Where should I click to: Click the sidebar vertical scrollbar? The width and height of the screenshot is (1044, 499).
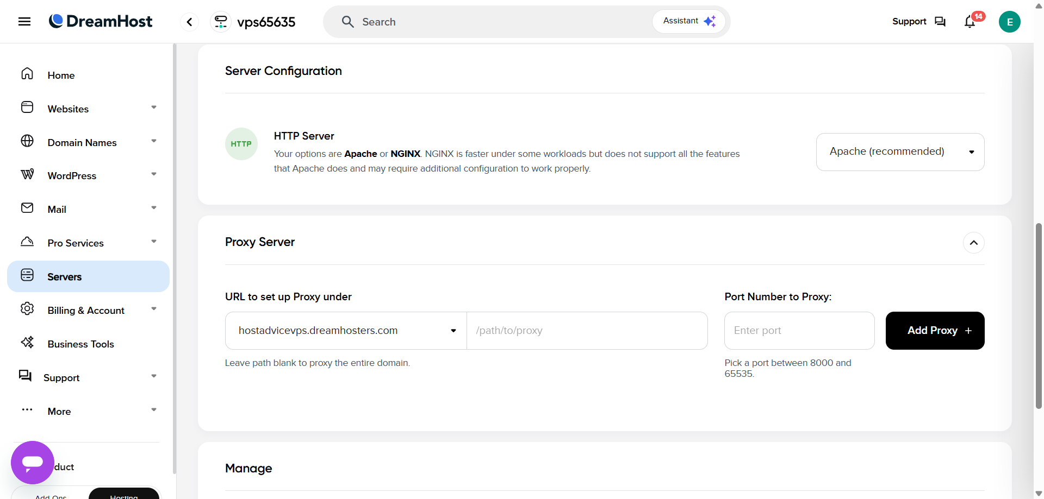[x=174, y=258]
